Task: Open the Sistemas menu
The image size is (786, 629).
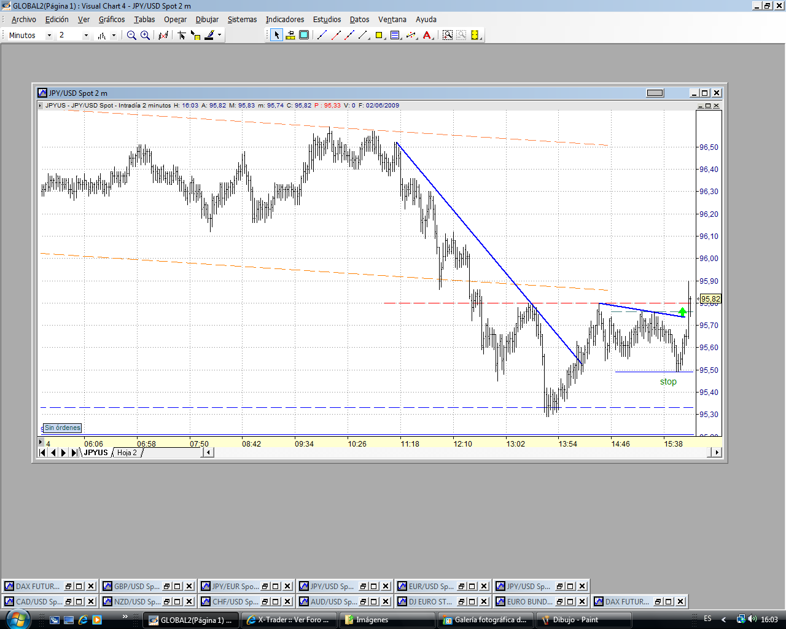Action: coord(243,20)
